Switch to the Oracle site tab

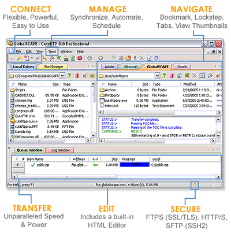click(182, 66)
